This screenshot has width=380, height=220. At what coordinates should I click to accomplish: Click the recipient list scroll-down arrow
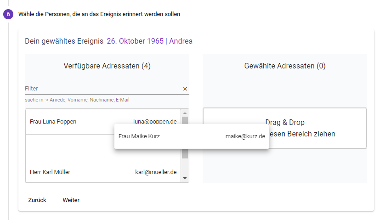point(185,178)
